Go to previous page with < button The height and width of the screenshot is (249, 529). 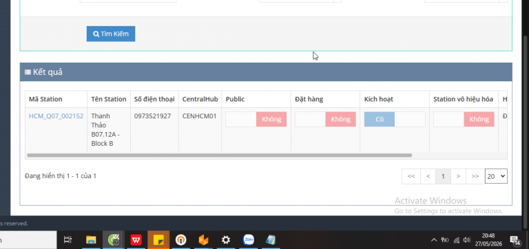(x=428, y=176)
